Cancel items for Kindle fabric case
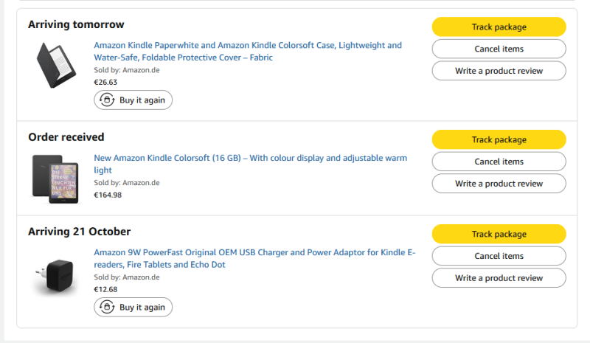Image resolution: width=590 pixels, height=343 pixels. coord(499,49)
